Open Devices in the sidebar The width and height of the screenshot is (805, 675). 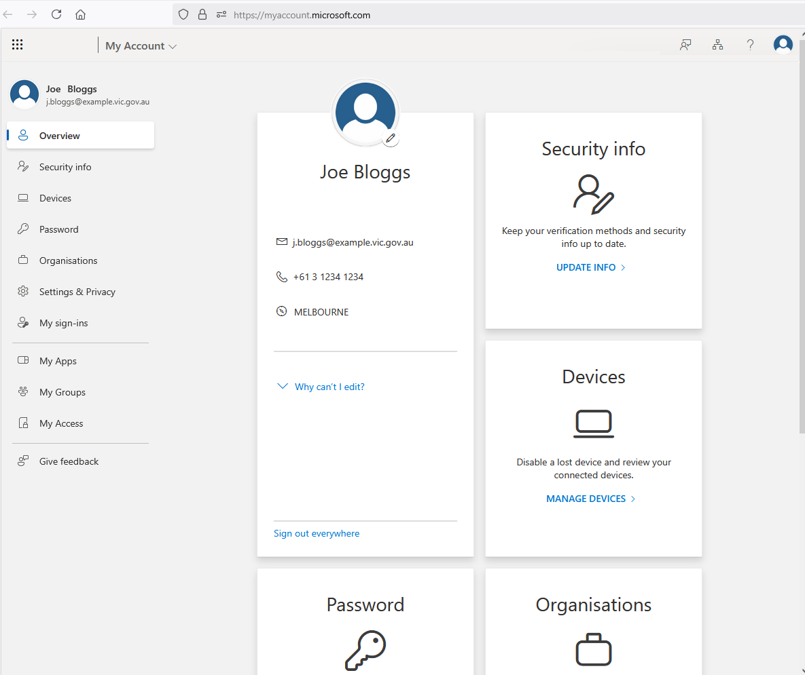coord(81,198)
